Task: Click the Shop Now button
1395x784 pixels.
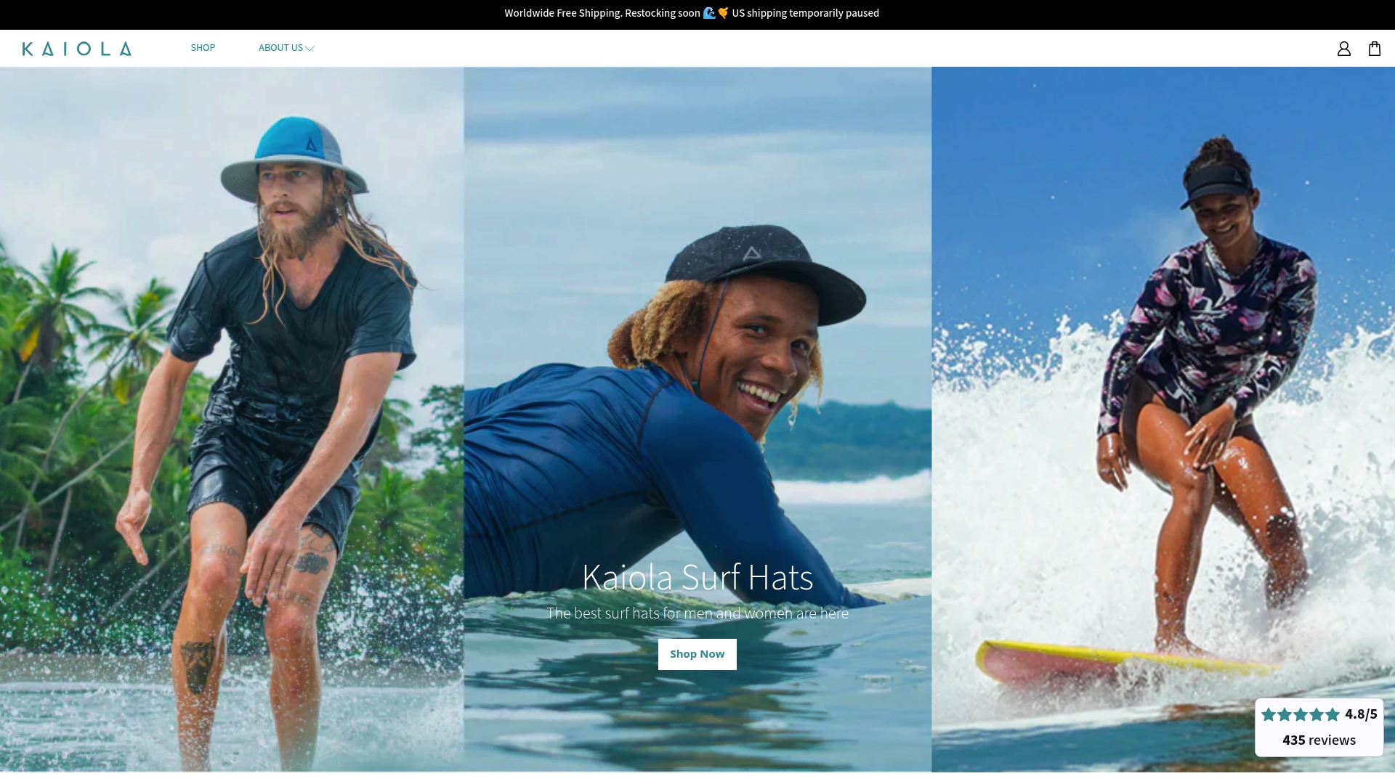Action: point(697,654)
